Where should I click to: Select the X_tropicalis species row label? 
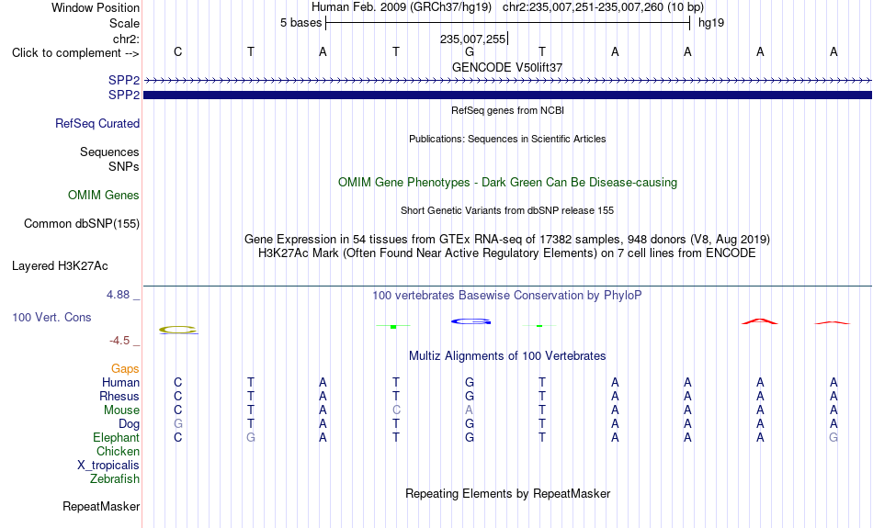click(x=108, y=466)
